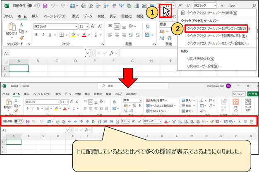Click the center align icon in the upper ribbon
The image size is (259, 172).
coord(117,35)
